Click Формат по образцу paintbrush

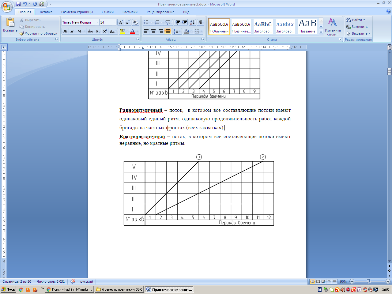click(39, 33)
